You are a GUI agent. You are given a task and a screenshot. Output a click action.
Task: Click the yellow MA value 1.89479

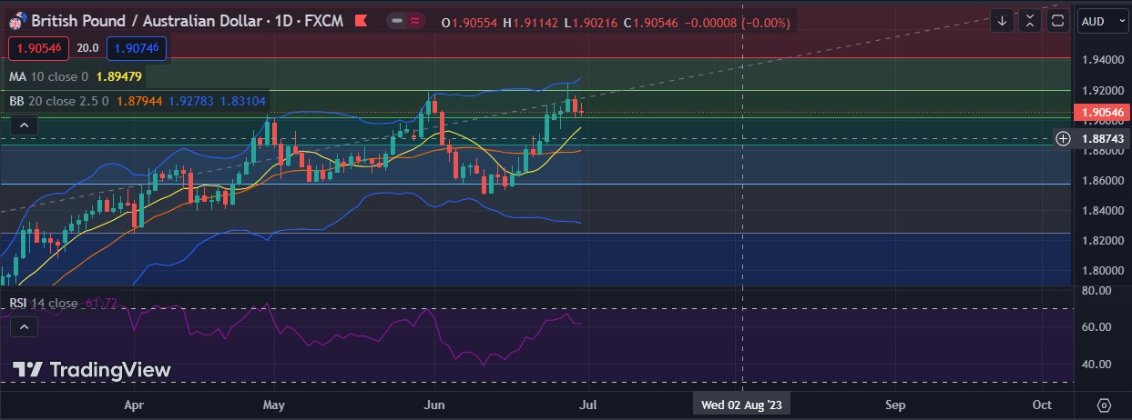click(119, 77)
